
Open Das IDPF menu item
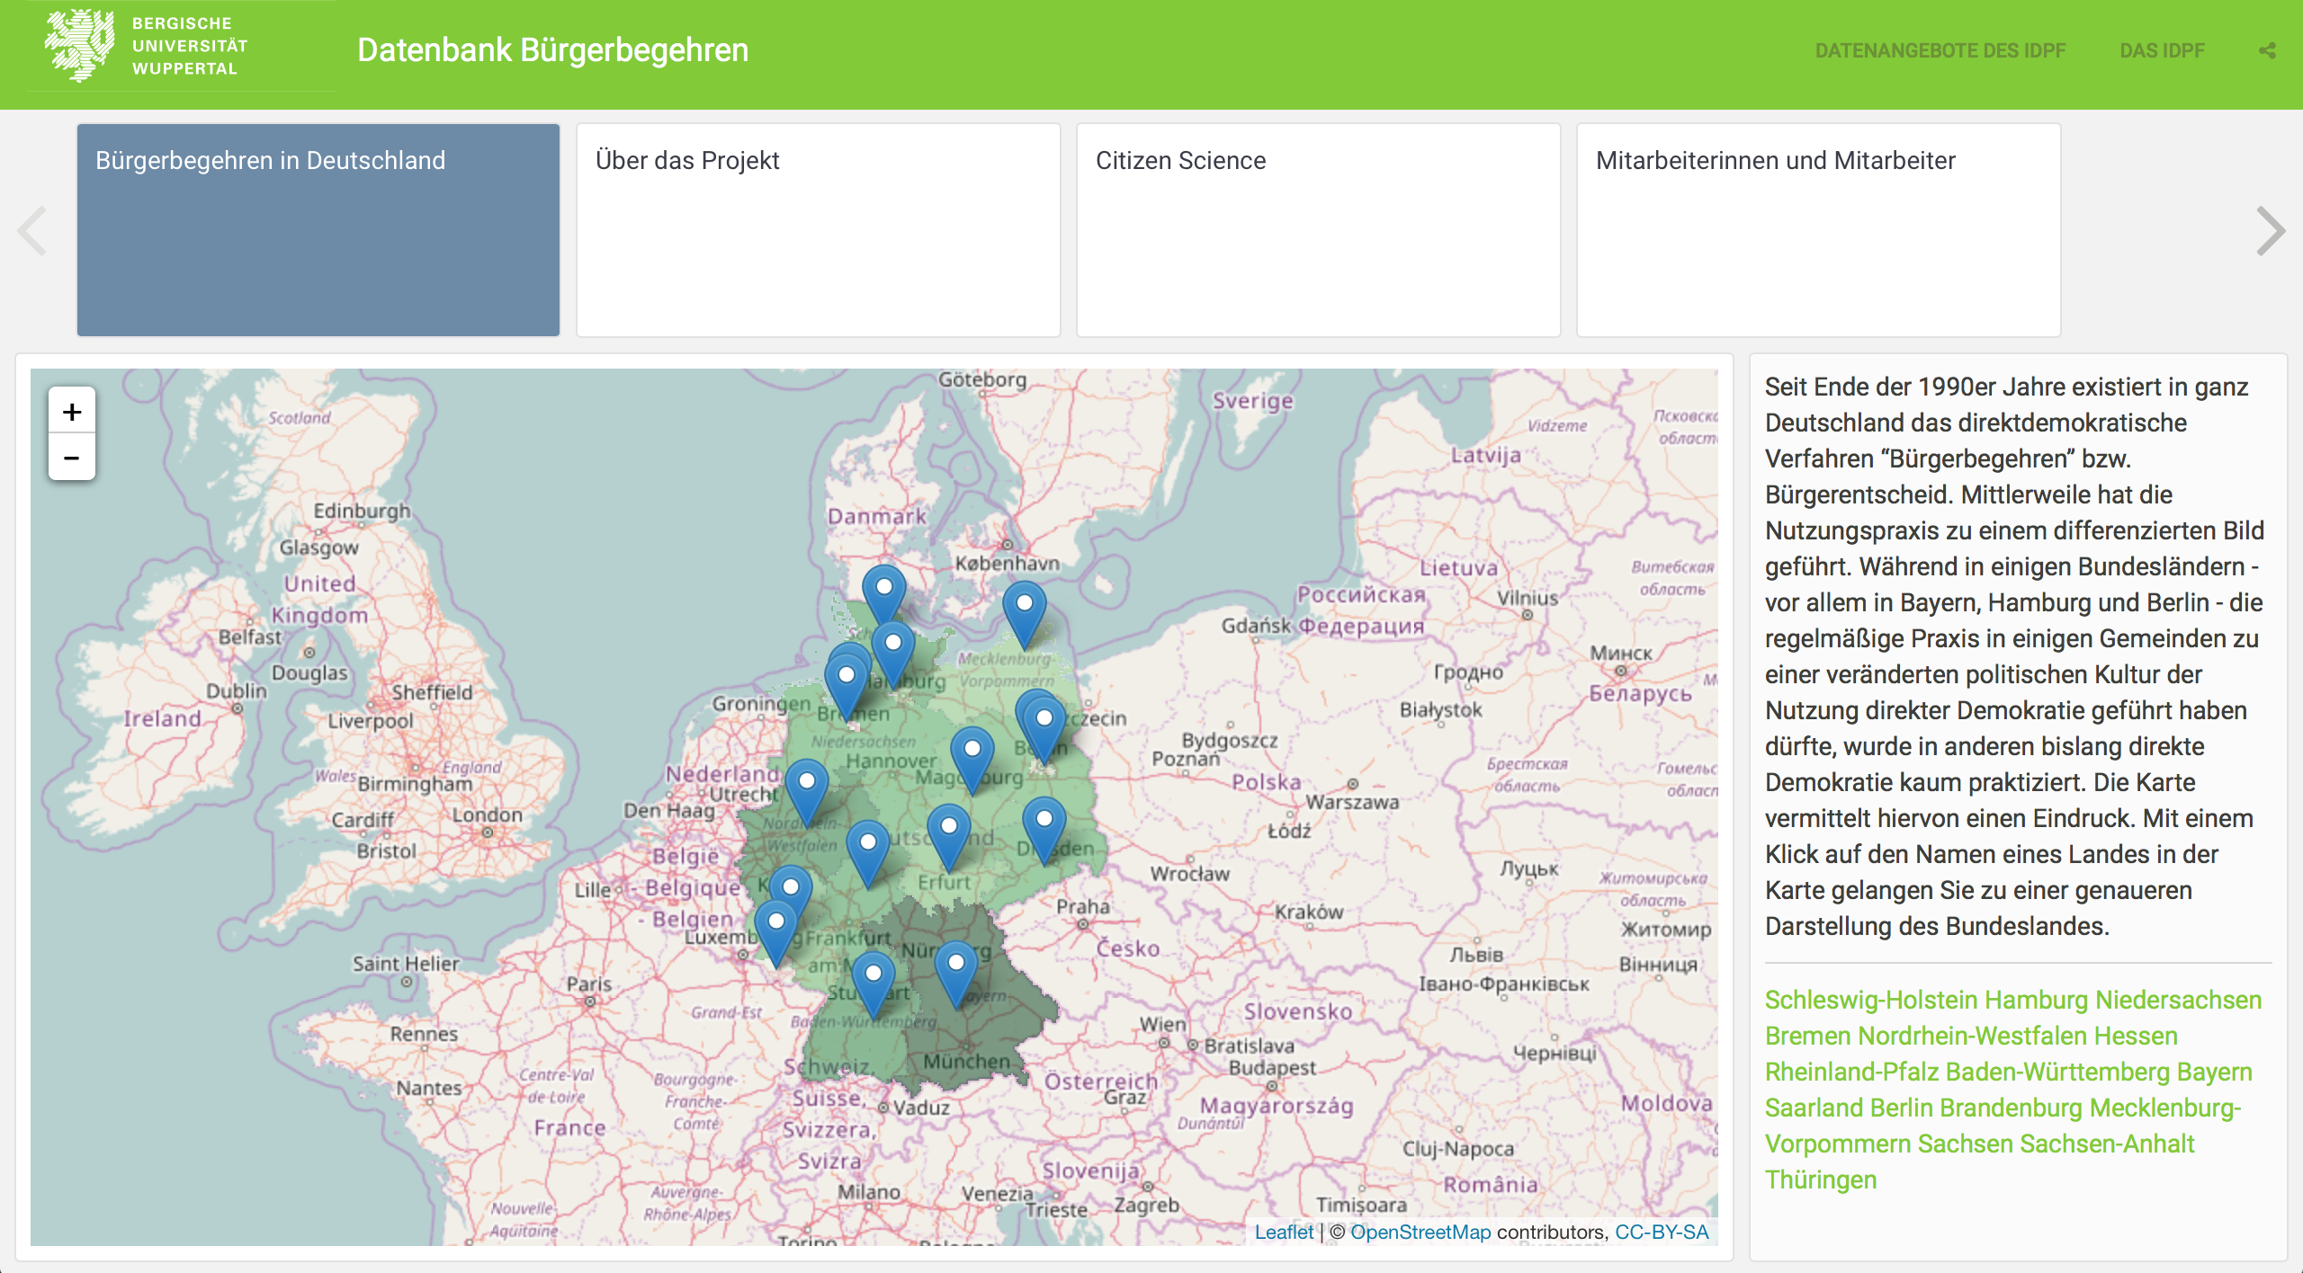tap(2163, 51)
